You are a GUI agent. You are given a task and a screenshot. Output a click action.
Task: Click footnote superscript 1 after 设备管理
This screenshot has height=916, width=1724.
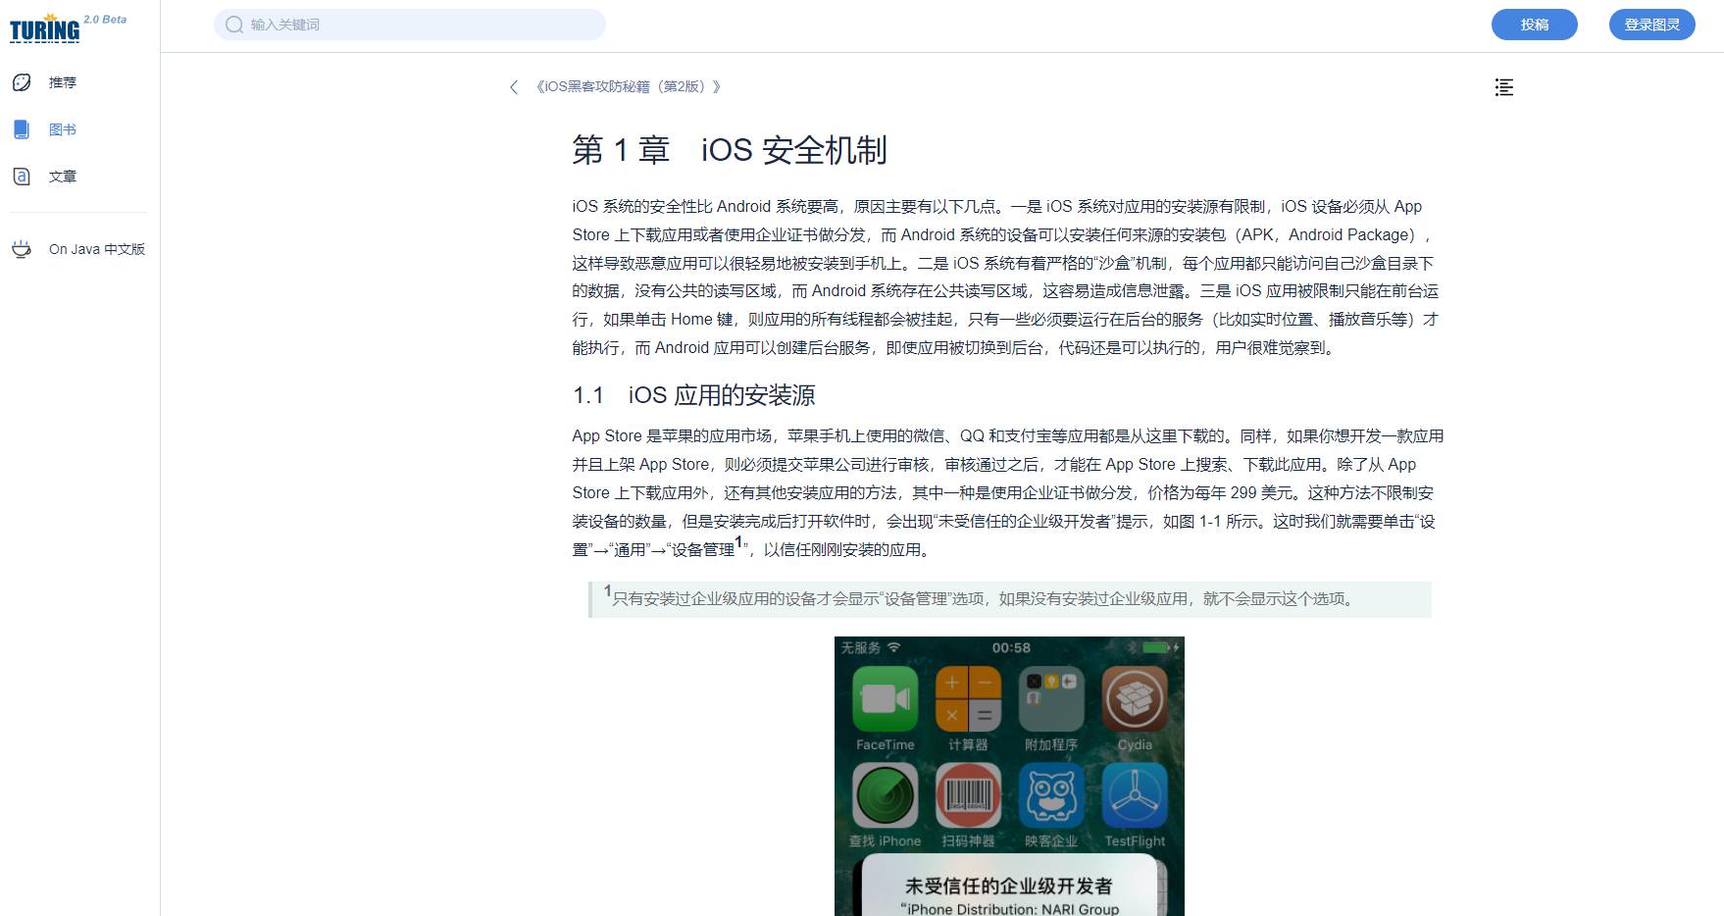click(738, 541)
